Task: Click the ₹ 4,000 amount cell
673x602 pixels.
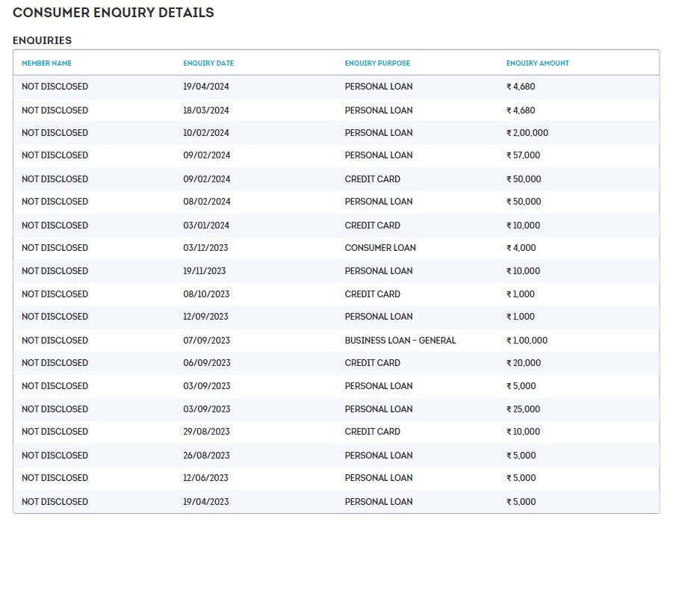Action: 521,248
